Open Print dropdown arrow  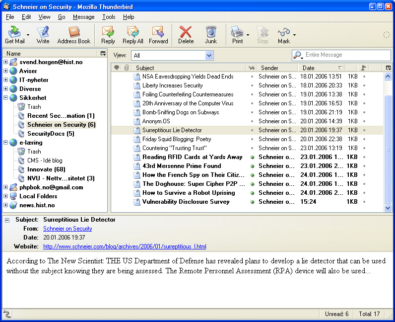[248, 35]
